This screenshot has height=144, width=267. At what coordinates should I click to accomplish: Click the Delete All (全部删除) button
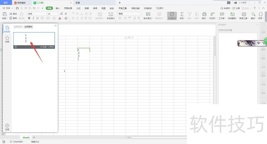[x=28, y=27]
